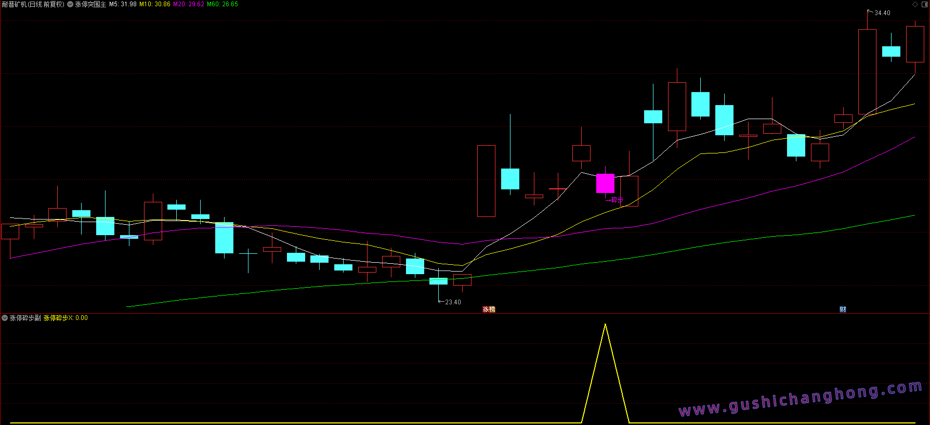Screen dimensions: 930x425
Task: Click the green M60: 26.65 label
Action: [x=222, y=4]
